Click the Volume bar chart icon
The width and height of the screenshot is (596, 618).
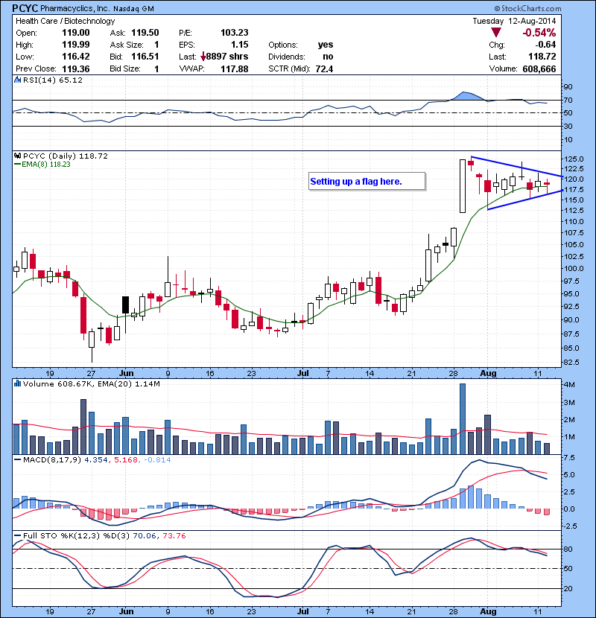point(17,383)
